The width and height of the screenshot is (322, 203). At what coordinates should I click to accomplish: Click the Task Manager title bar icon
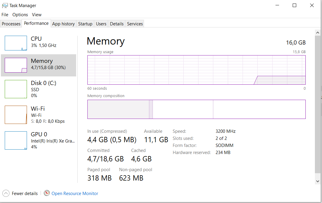[x=5, y=6]
